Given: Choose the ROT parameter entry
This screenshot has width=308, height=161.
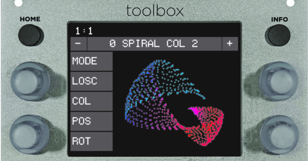Looking at the screenshot, I should pyautogui.click(x=91, y=142).
